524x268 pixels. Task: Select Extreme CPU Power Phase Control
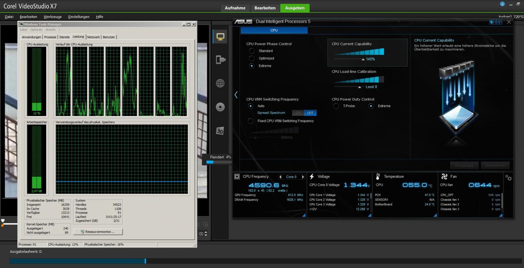point(252,66)
